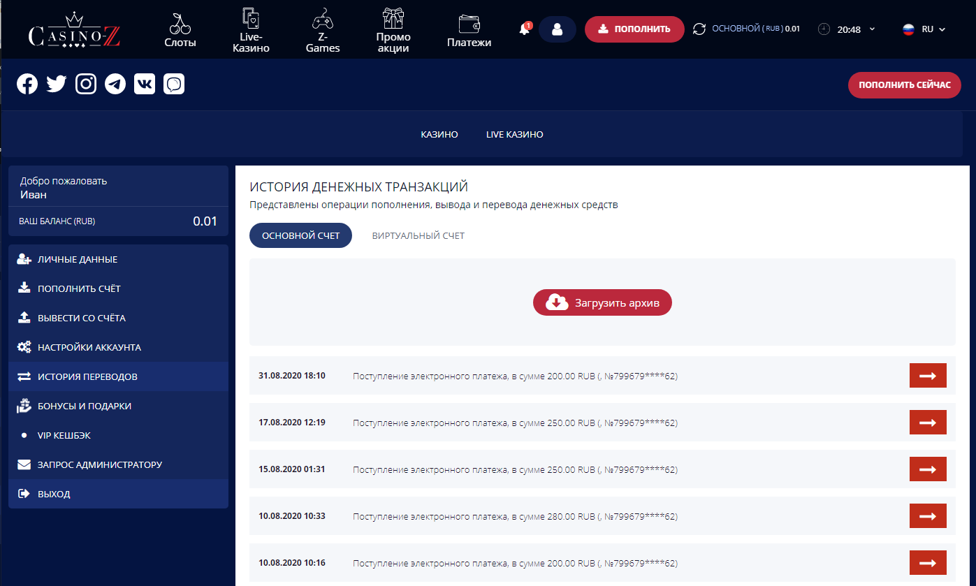976x586 pixels.
Task: Switch to the Виртуальный счет tab
Action: 418,236
